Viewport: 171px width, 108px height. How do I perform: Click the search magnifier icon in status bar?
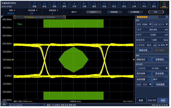pos(38,105)
